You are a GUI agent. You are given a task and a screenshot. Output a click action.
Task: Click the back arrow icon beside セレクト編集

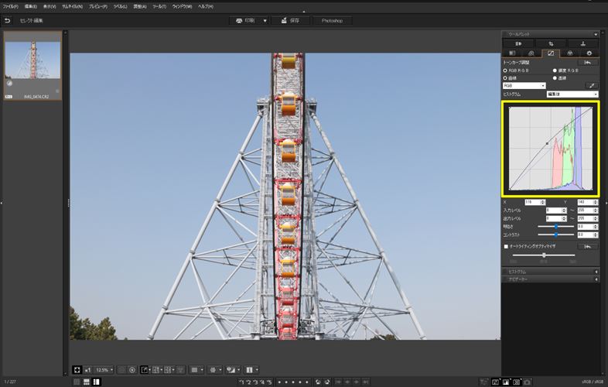click(8, 21)
